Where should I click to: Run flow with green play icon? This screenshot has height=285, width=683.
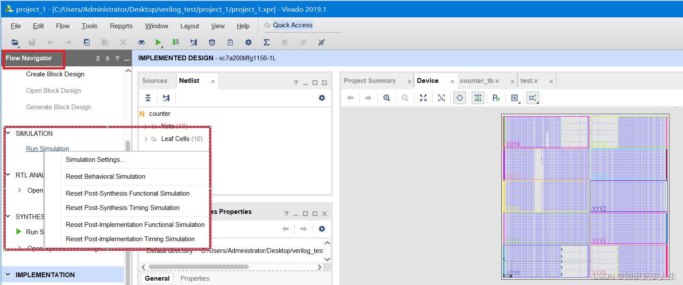pyautogui.click(x=158, y=43)
